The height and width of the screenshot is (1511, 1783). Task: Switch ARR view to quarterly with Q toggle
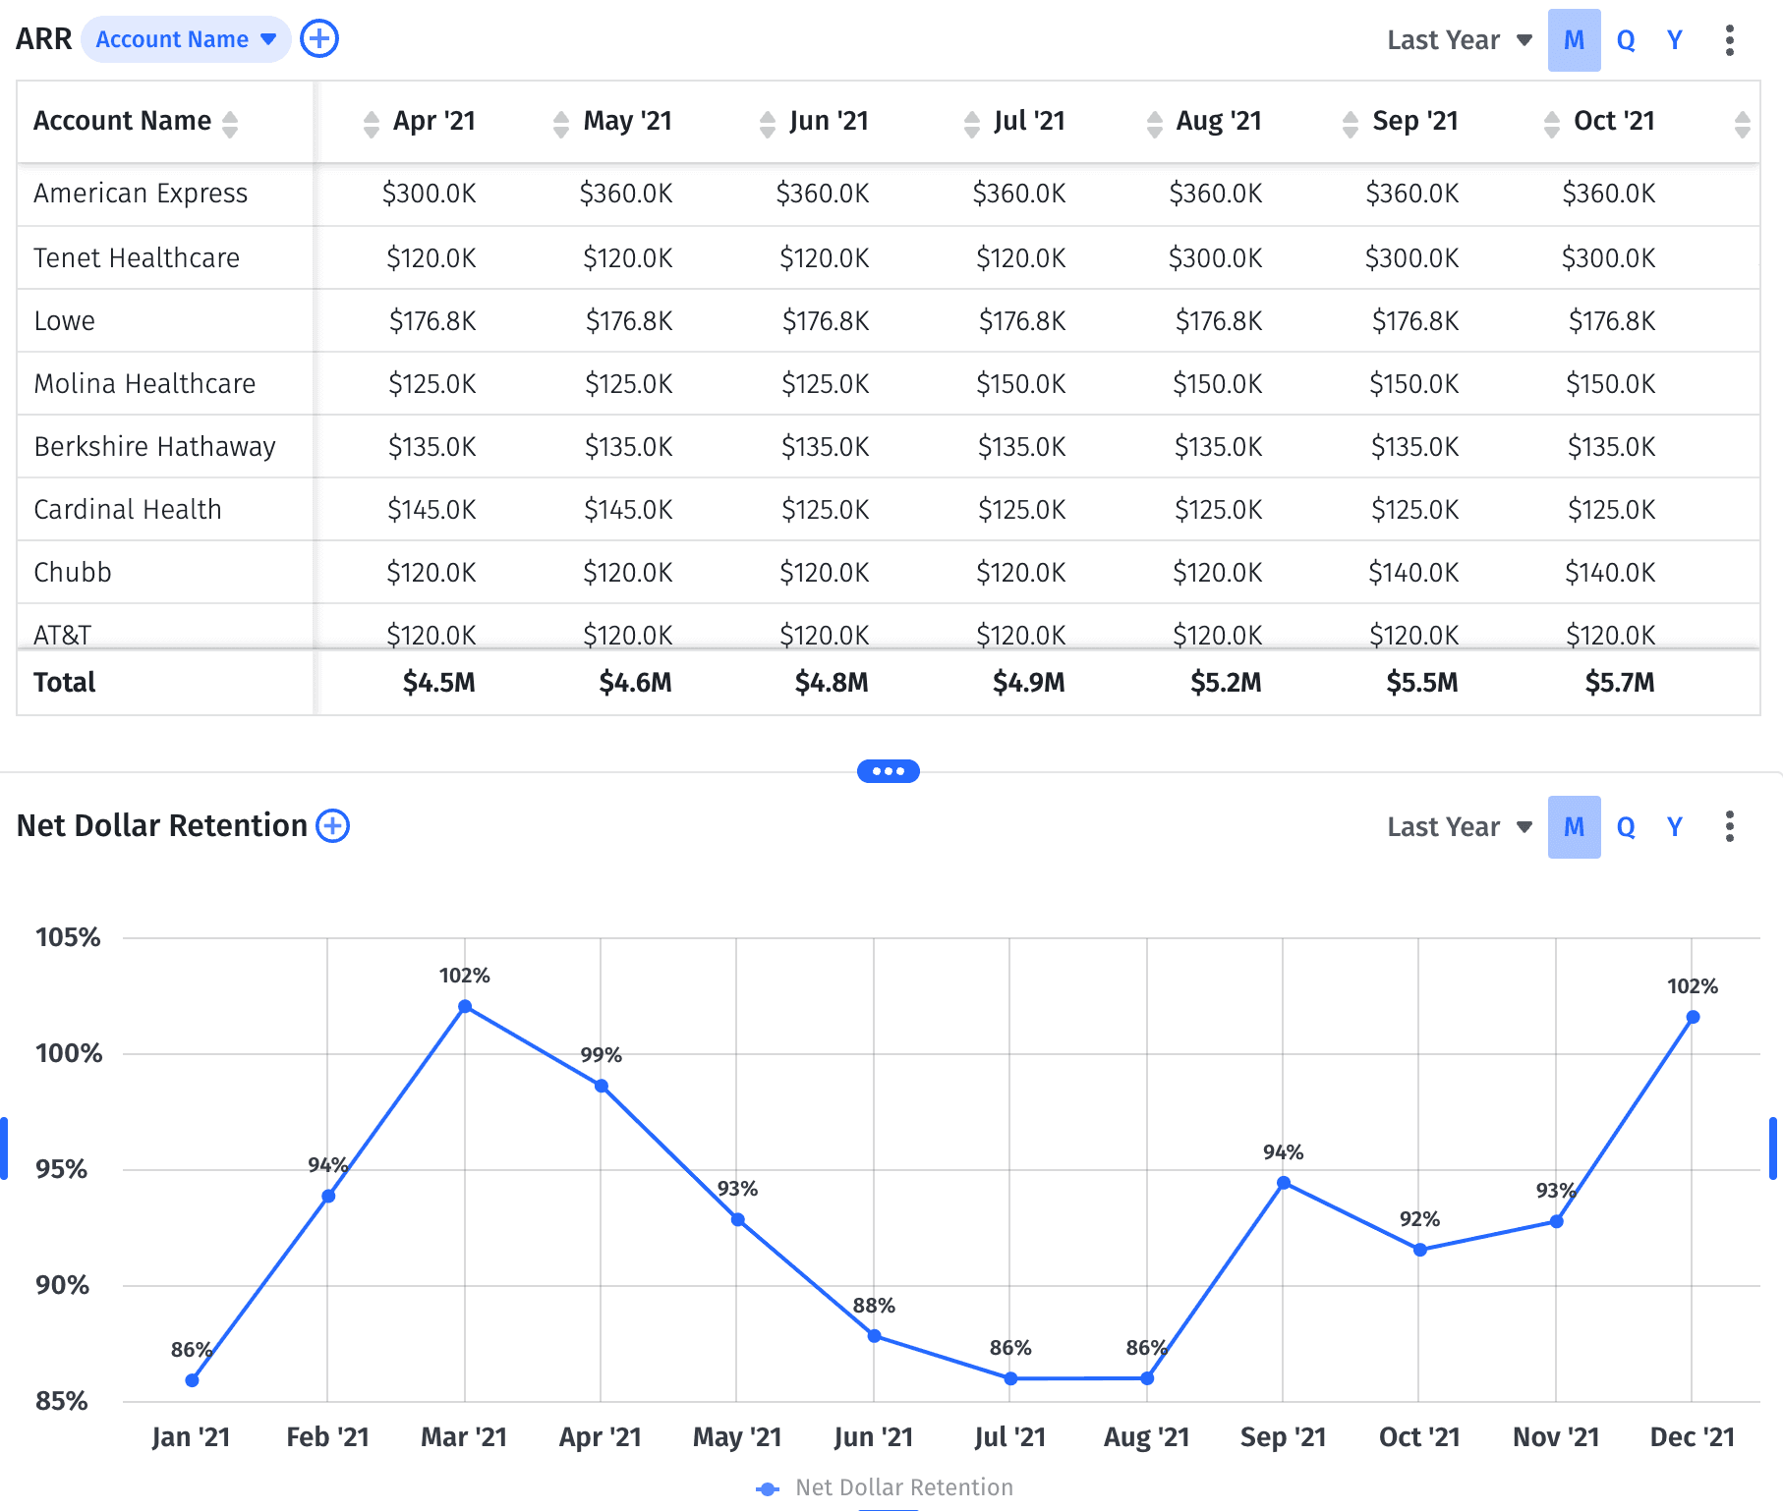[1626, 40]
